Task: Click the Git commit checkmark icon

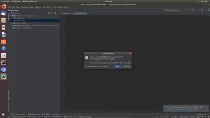Action: [199, 10]
